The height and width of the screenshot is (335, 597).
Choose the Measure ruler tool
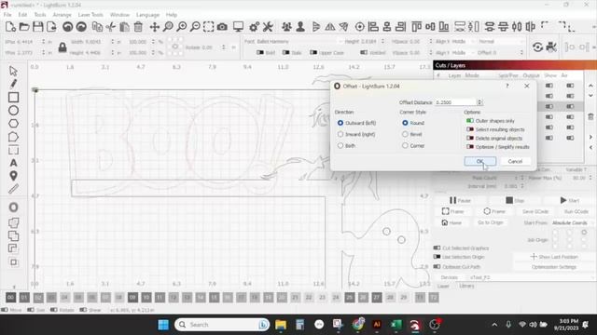coord(13,189)
